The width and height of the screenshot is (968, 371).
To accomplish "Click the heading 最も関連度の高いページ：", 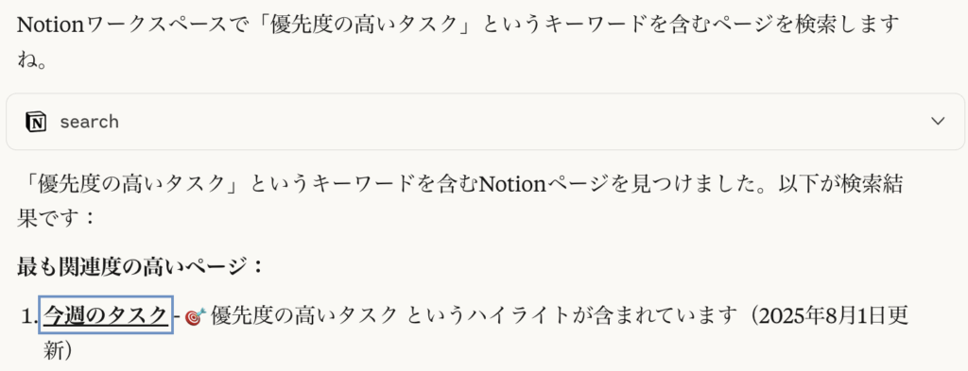I will pyautogui.click(x=142, y=267).
